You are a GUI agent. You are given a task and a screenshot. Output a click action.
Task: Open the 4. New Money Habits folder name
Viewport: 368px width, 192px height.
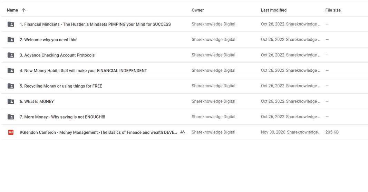[x=83, y=71]
